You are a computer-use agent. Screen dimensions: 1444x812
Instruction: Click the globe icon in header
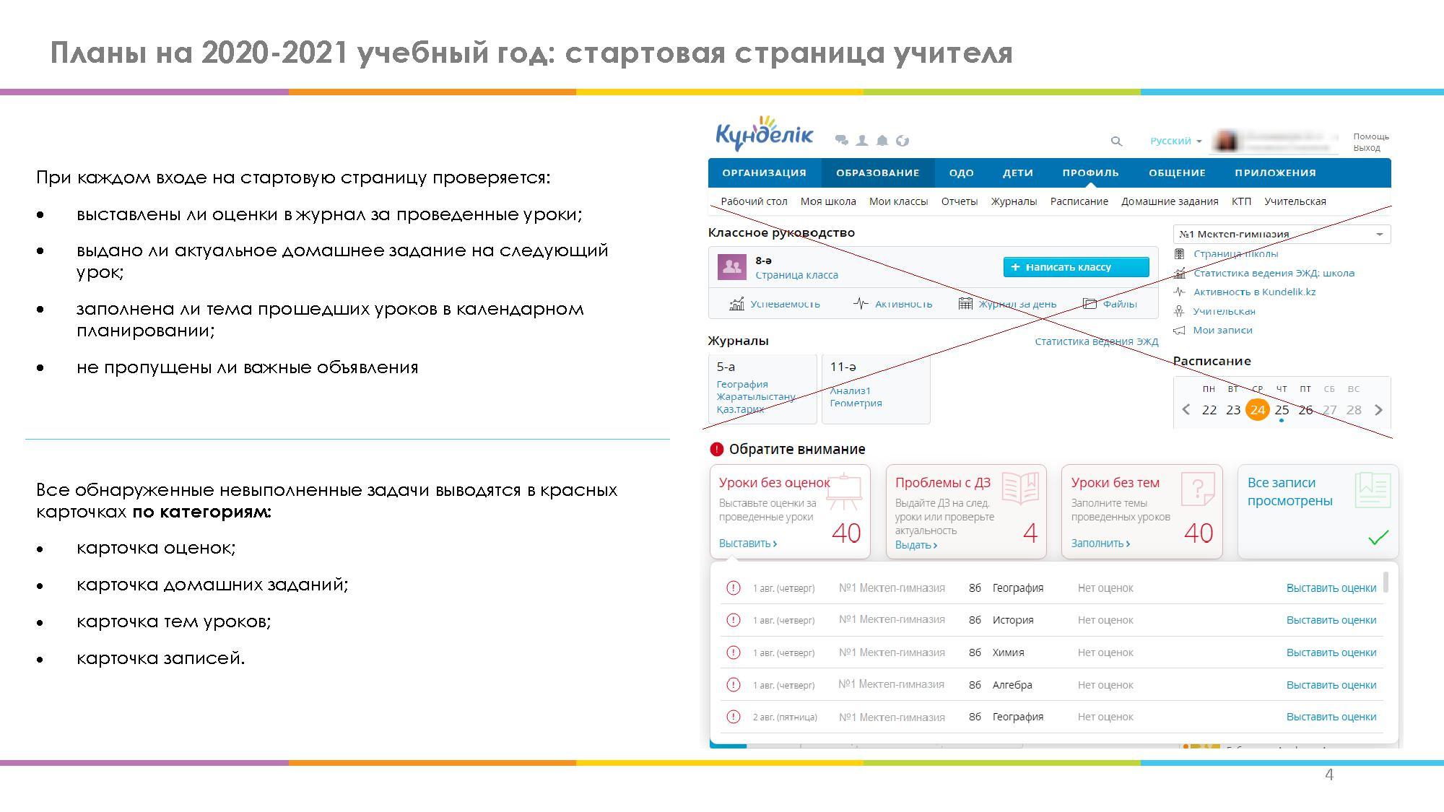(902, 141)
